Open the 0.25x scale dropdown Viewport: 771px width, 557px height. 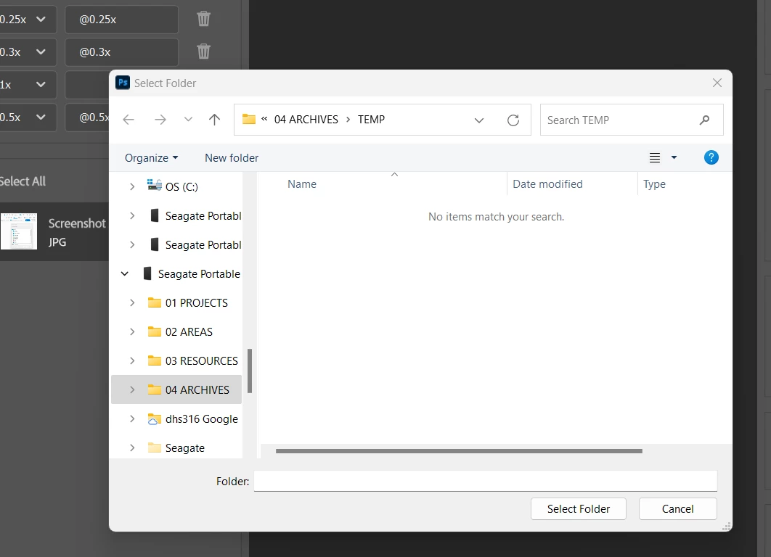pos(41,19)
